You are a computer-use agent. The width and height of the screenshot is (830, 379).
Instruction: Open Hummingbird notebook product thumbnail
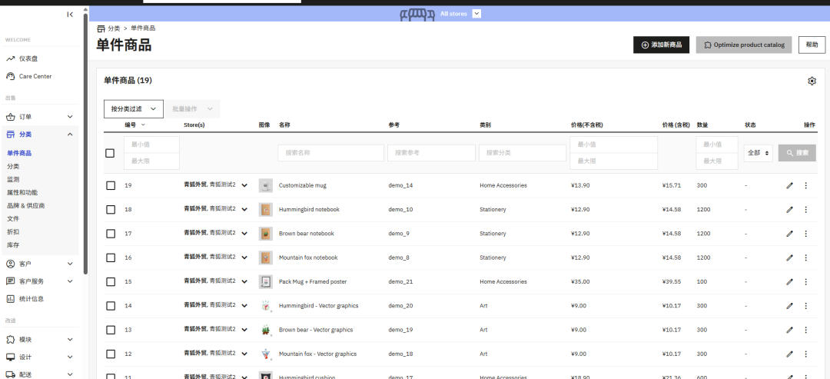click(265, 210)
